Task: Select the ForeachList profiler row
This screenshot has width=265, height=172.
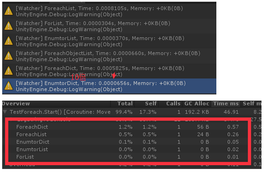Action: pos(128,135)
